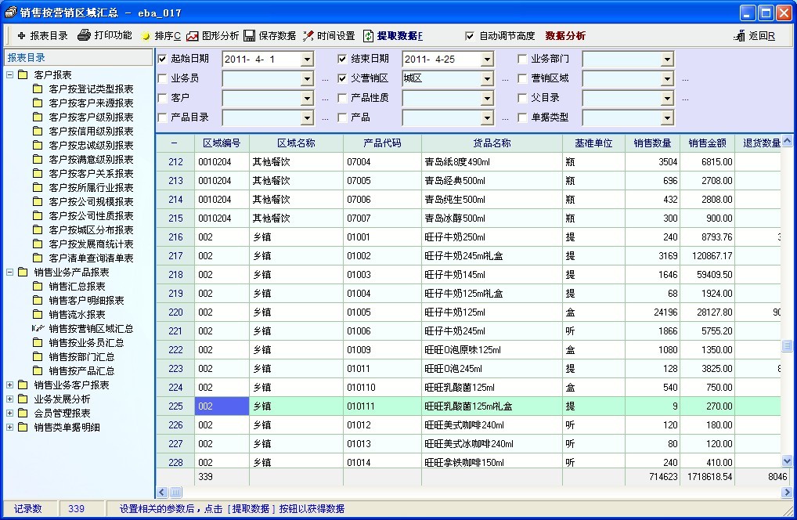Open 时间设置 time settings icon
The height and width of the screenshot is (520, 797).
(x=308, y=36)
